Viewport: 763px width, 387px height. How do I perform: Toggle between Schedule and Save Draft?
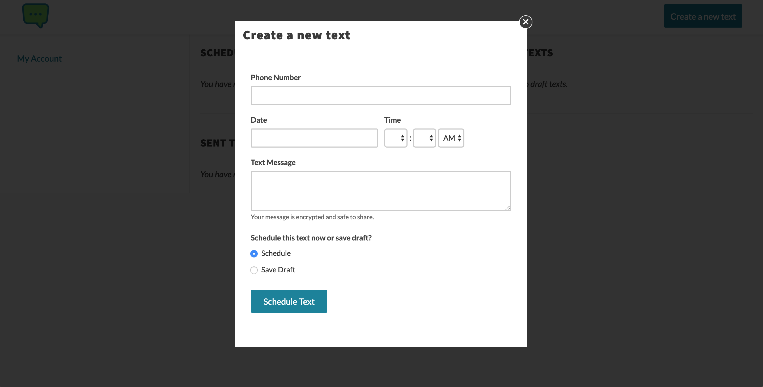click(254, 269)
